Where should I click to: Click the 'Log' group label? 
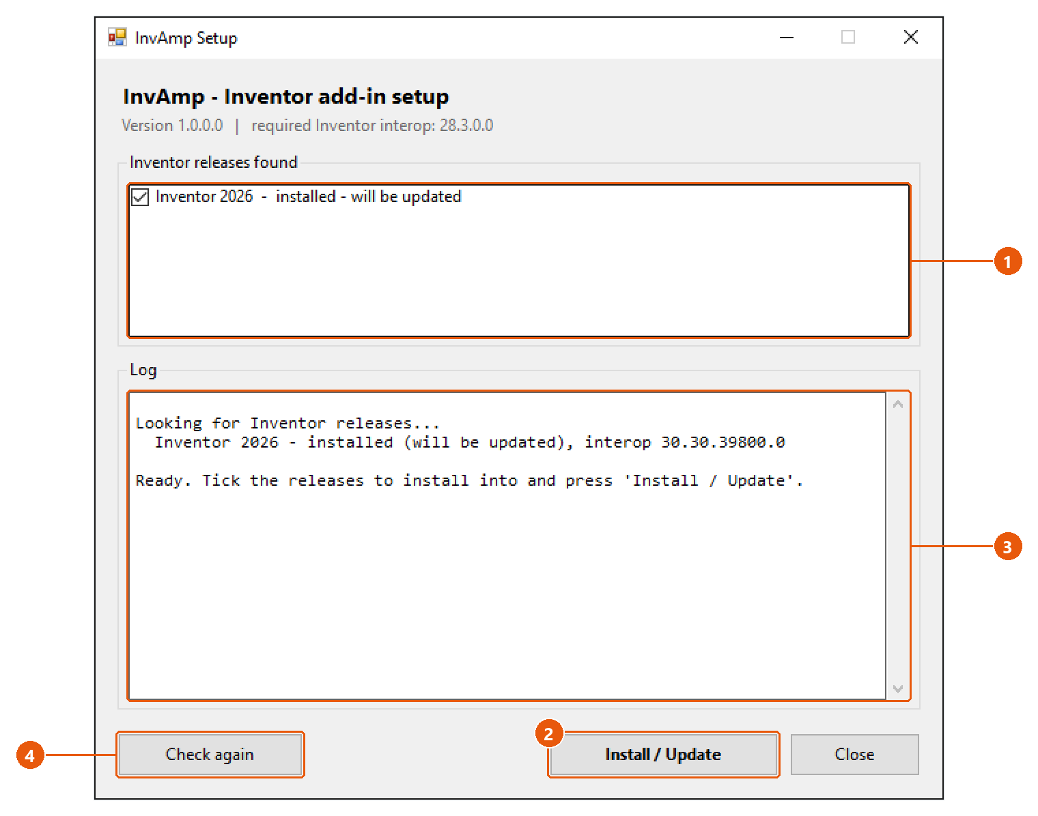tap(143, 370)
